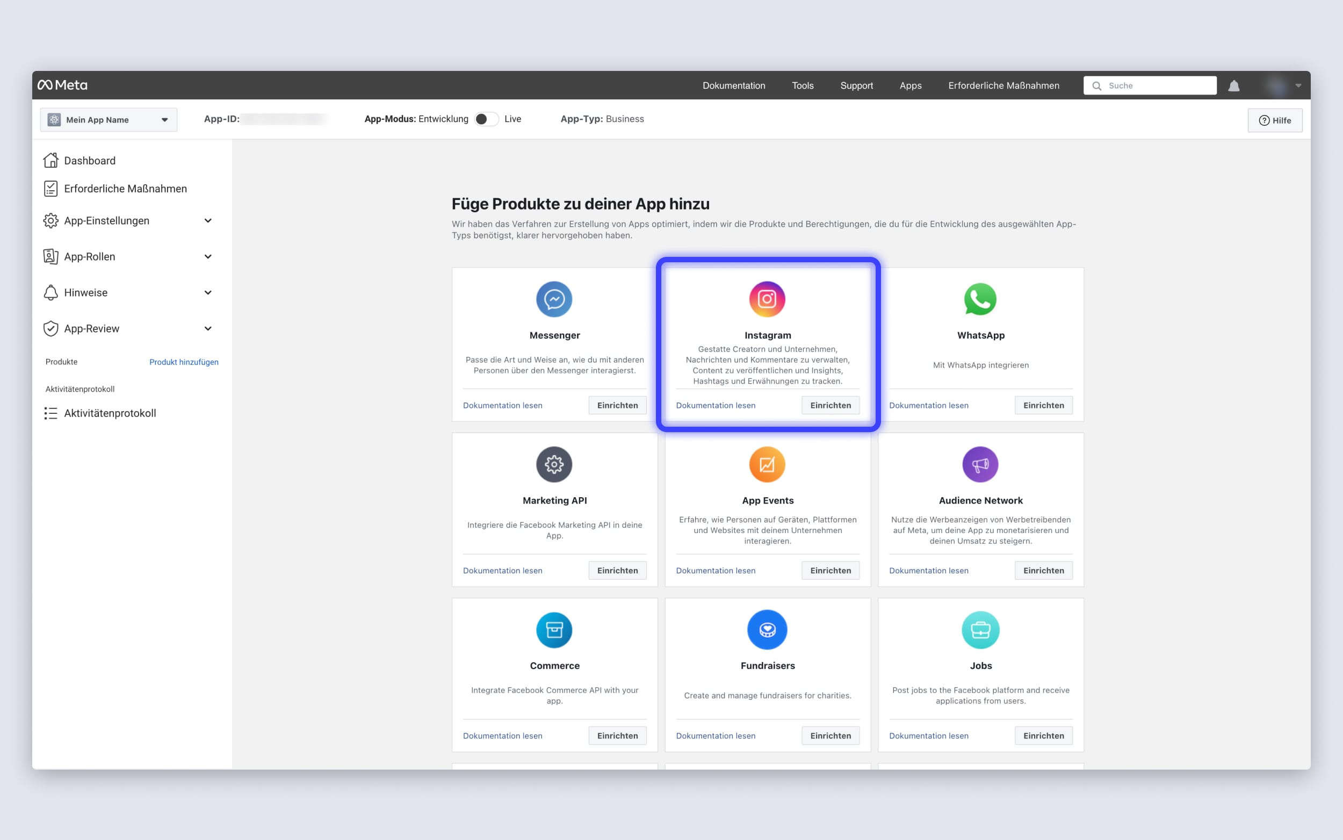Expand the App-Rollen section
The width and height of the screenshot is (1343, 840).
[208, 256]
